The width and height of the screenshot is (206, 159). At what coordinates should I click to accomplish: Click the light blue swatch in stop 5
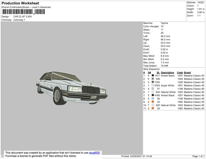pos(153,89)
